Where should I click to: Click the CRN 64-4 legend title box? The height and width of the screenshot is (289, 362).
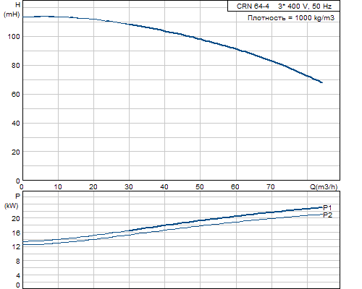[x=284, y=6]
